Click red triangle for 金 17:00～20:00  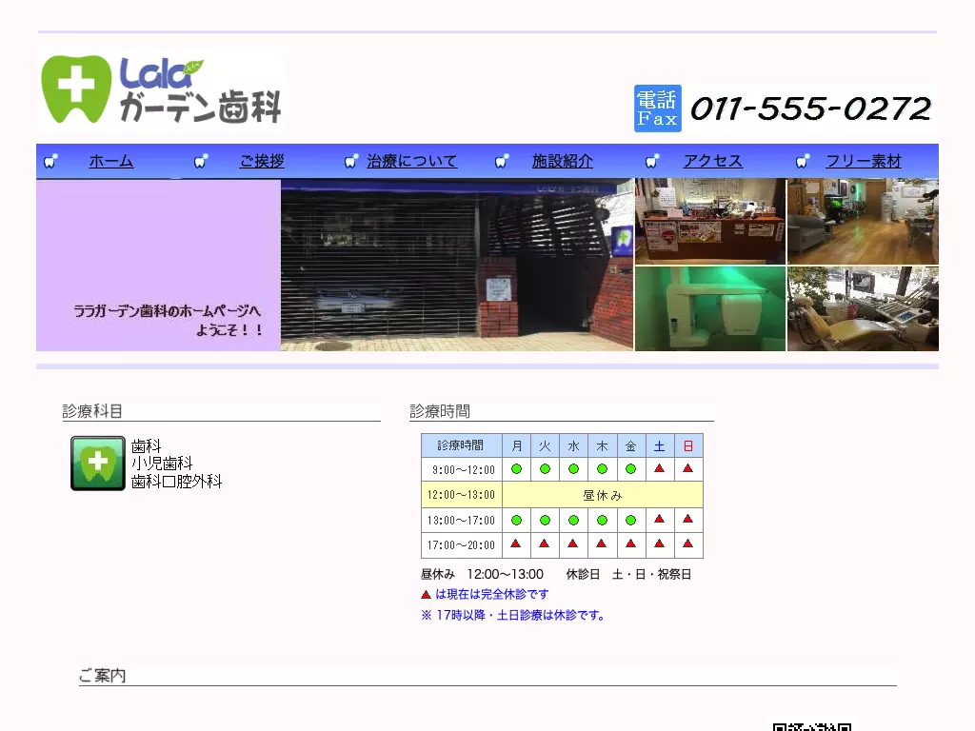coord(630,543)
